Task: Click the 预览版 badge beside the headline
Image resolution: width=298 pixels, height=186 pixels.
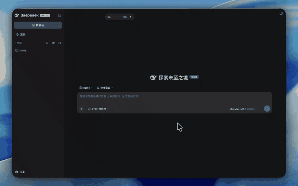Action: [x=194, y=77]
